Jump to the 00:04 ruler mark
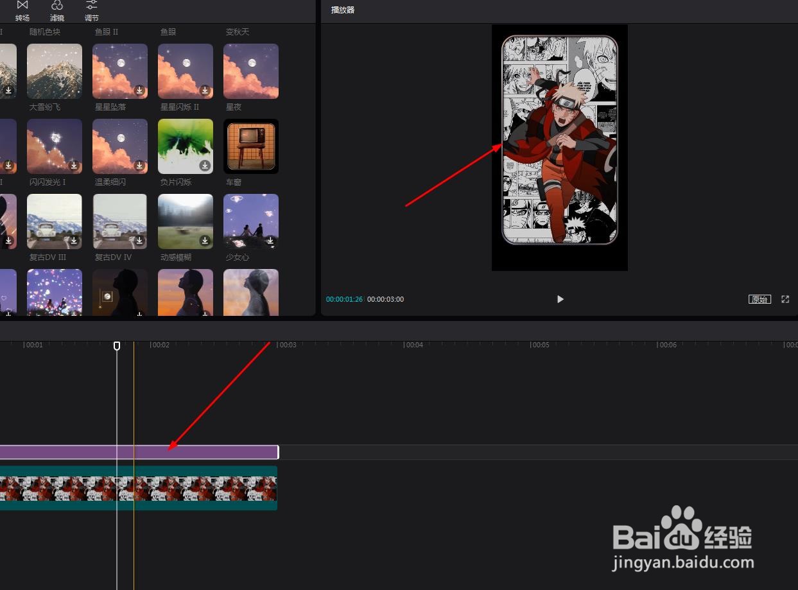The width and height of the screenshot is (798, 590). [x=413, y=345]
